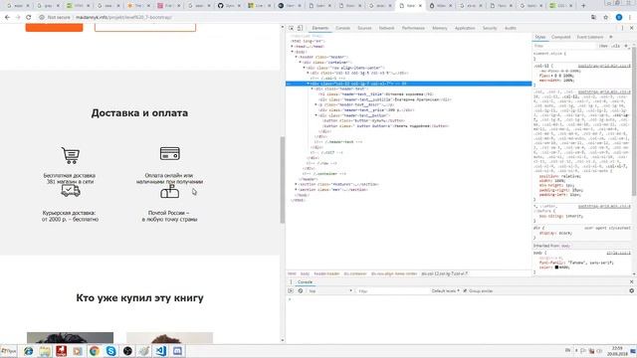Clear console icon

click(301, 291)
